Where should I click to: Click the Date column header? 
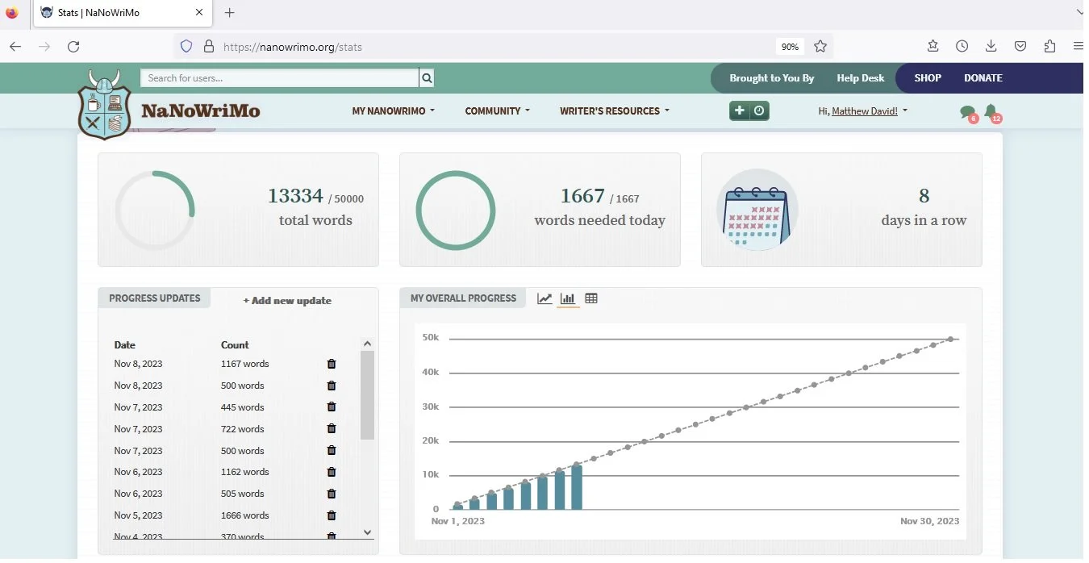124,345
